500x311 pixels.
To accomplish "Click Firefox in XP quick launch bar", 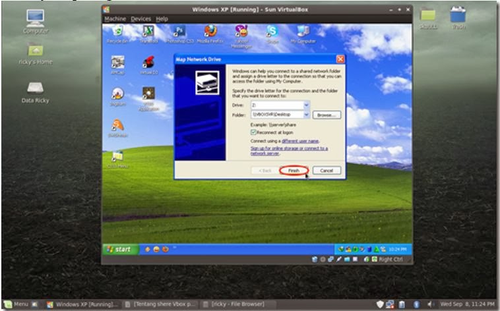I will (x=166, y=249).
